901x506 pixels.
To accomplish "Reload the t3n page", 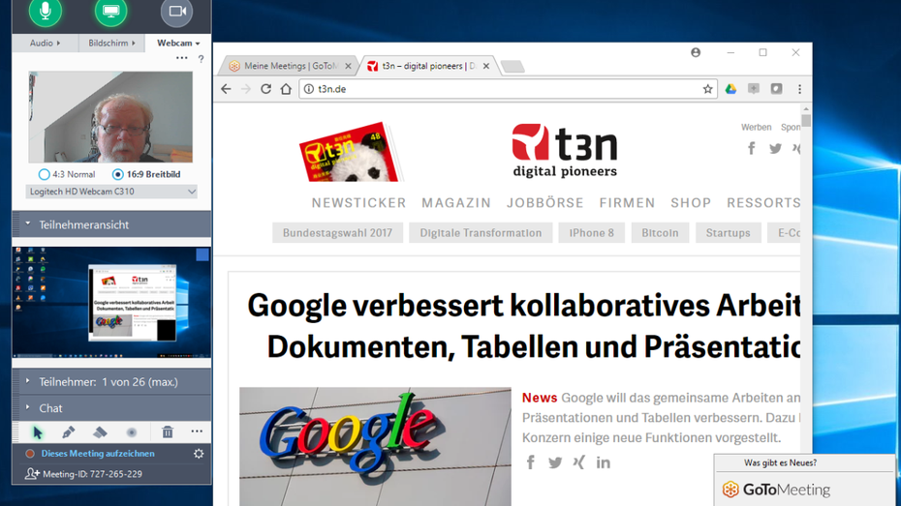I will (265, 89).
